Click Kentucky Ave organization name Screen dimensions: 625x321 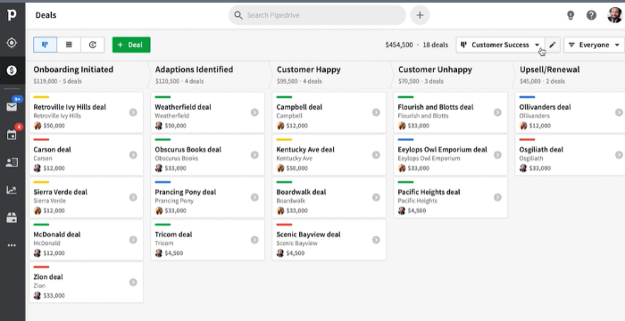pyautogui.click(x=294, y=158)
